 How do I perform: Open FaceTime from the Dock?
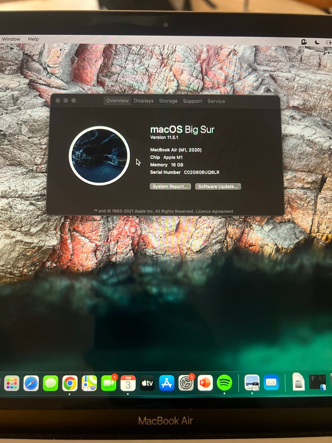[x=109, y=383]
